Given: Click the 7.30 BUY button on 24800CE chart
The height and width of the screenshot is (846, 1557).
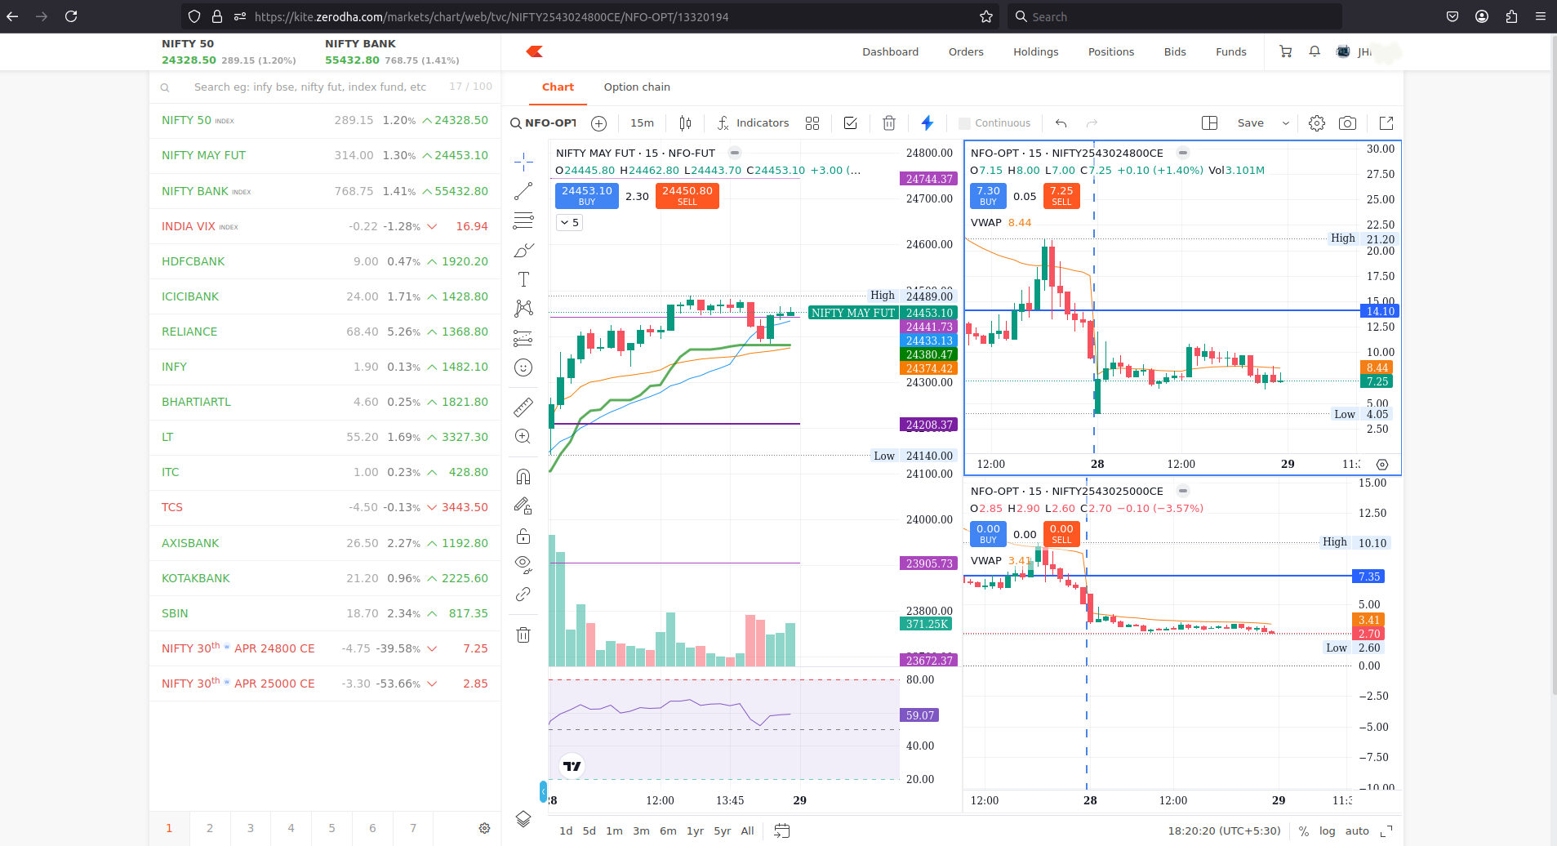Looking at the screenshot, I should pyautogui.click(x=988, y=195).
